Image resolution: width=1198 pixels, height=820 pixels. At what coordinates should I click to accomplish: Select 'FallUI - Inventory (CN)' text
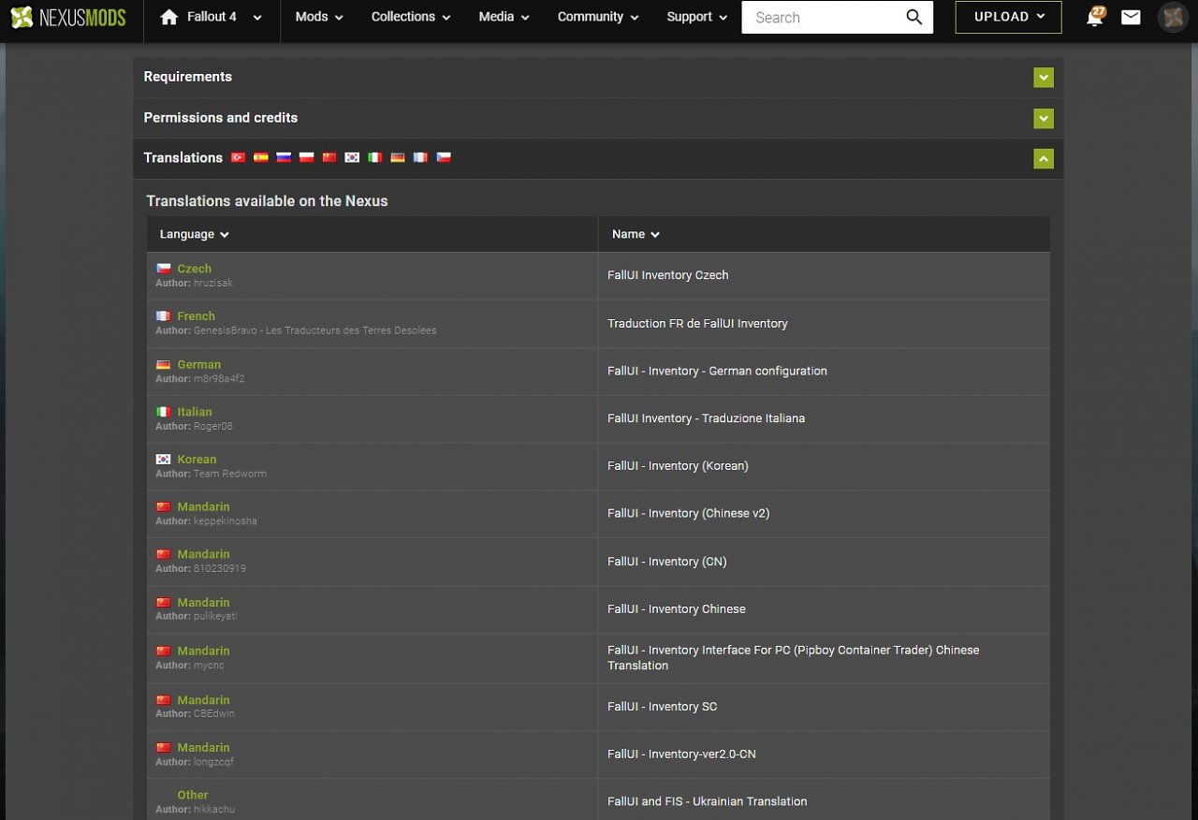coord(666,562)
